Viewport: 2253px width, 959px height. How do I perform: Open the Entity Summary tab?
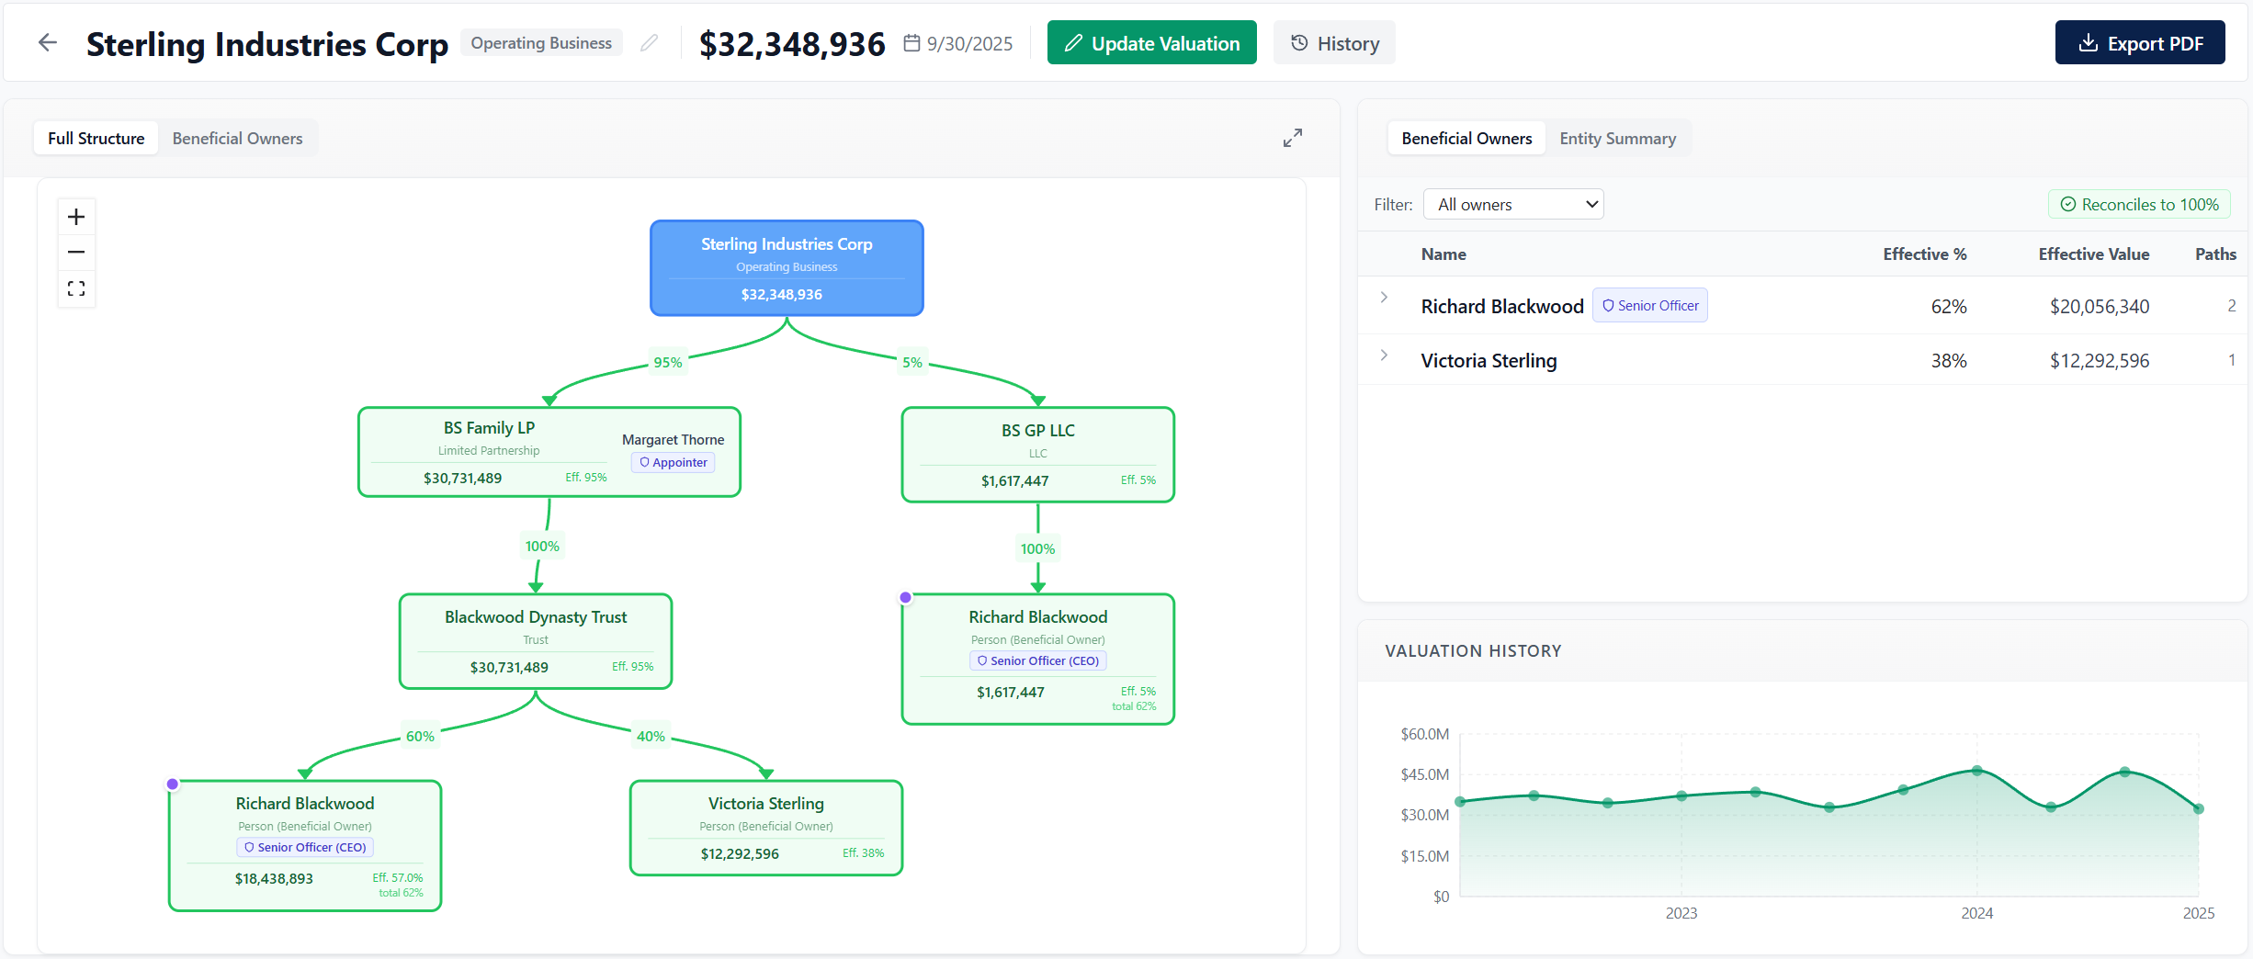(x=1617, y=139)
